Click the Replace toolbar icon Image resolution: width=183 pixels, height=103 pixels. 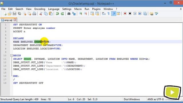pyautogui.click(x=74, y=14)
